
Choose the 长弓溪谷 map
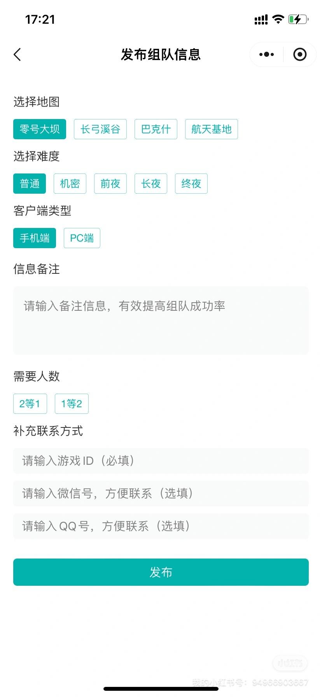100,129
